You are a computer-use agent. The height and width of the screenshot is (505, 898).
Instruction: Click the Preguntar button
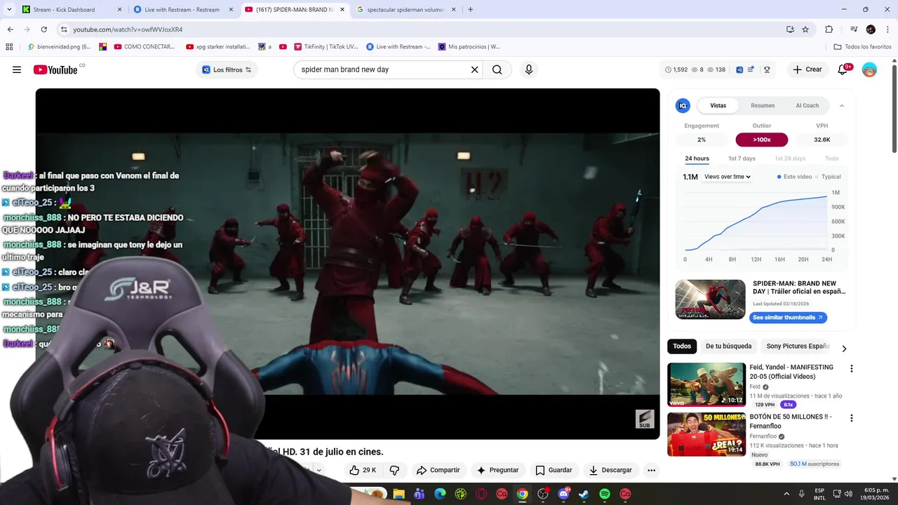click(497, 470)
